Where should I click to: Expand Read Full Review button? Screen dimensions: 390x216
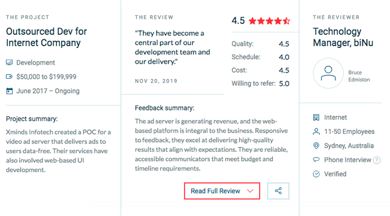tap(222, 191)
